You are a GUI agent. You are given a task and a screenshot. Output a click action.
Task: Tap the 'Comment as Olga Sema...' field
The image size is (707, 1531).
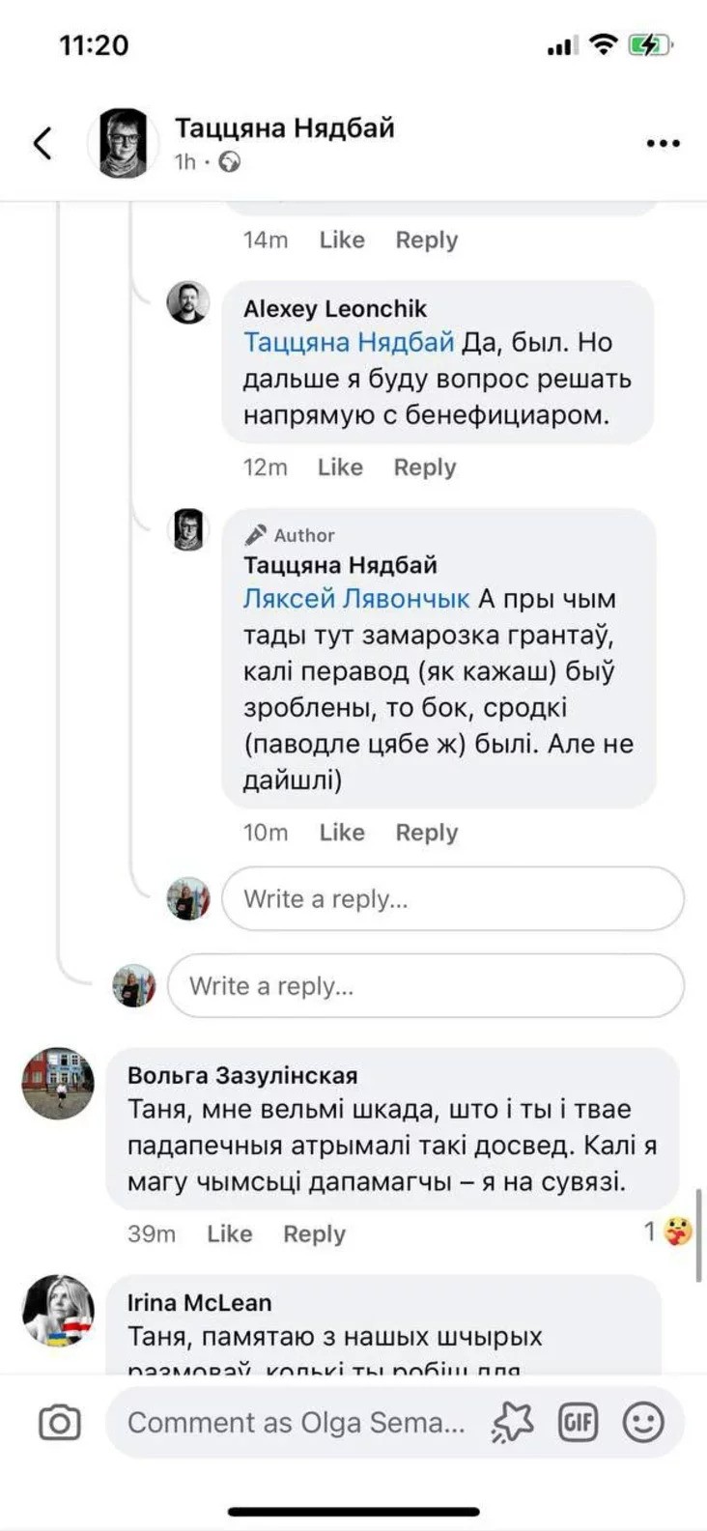[296, 1423]
